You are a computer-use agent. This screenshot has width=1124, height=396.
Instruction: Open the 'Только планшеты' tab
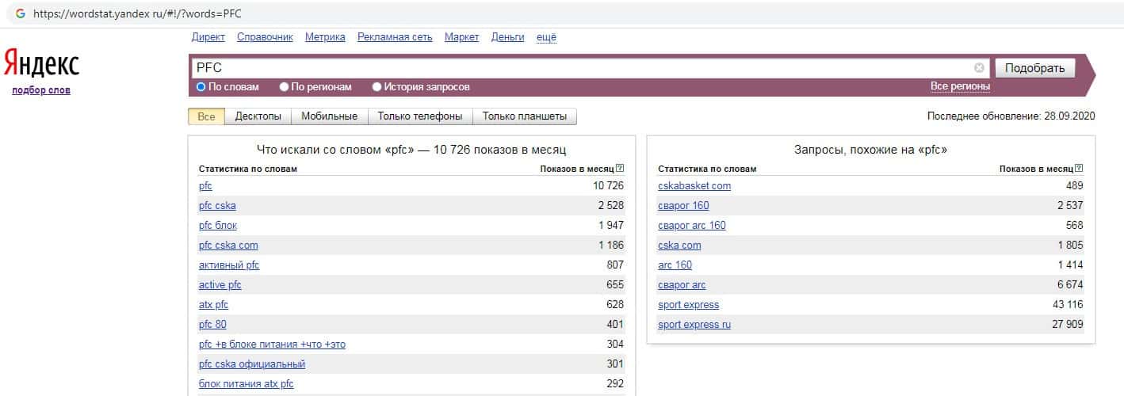524,116
